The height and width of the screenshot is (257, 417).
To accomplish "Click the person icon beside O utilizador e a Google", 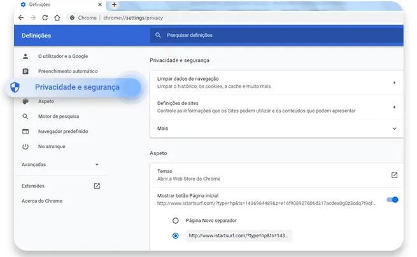I will 25,56.
